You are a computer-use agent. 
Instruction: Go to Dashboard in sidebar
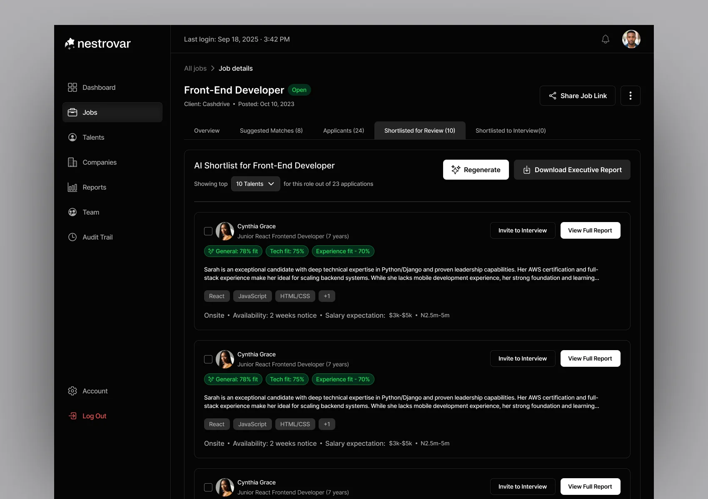(112, 87)
